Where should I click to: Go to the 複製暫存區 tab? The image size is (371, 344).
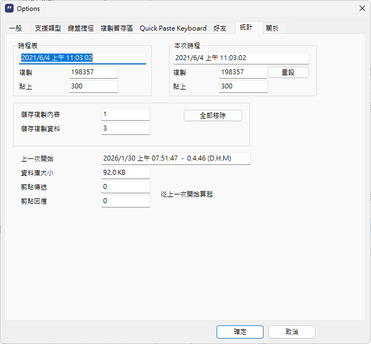117,28
